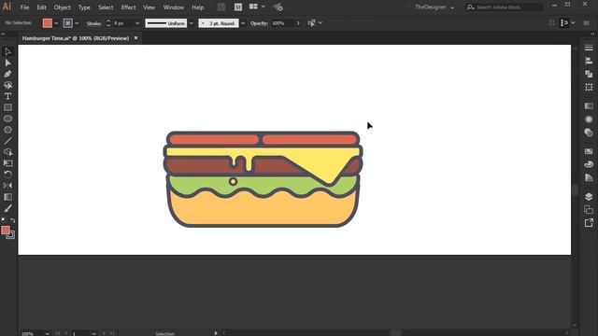Open the Uniform variable width profile dropdown

coord(191,23)
